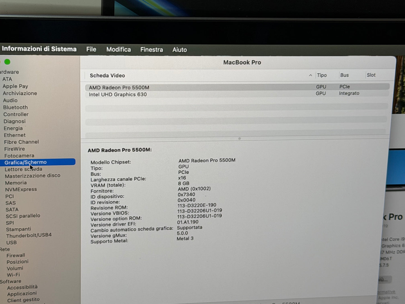Select Memoria in the sidebar

point(16,183)
